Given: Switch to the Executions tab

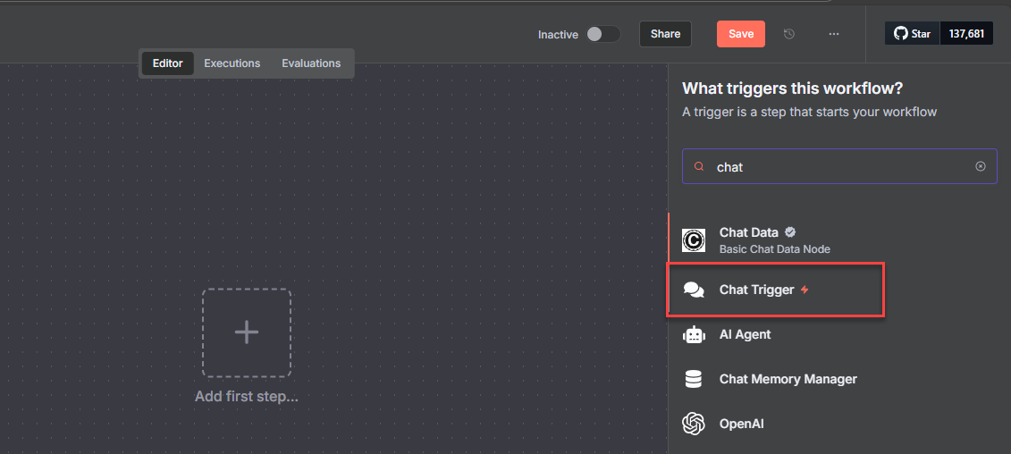Looking at the screenshot, I should point(232,63).
